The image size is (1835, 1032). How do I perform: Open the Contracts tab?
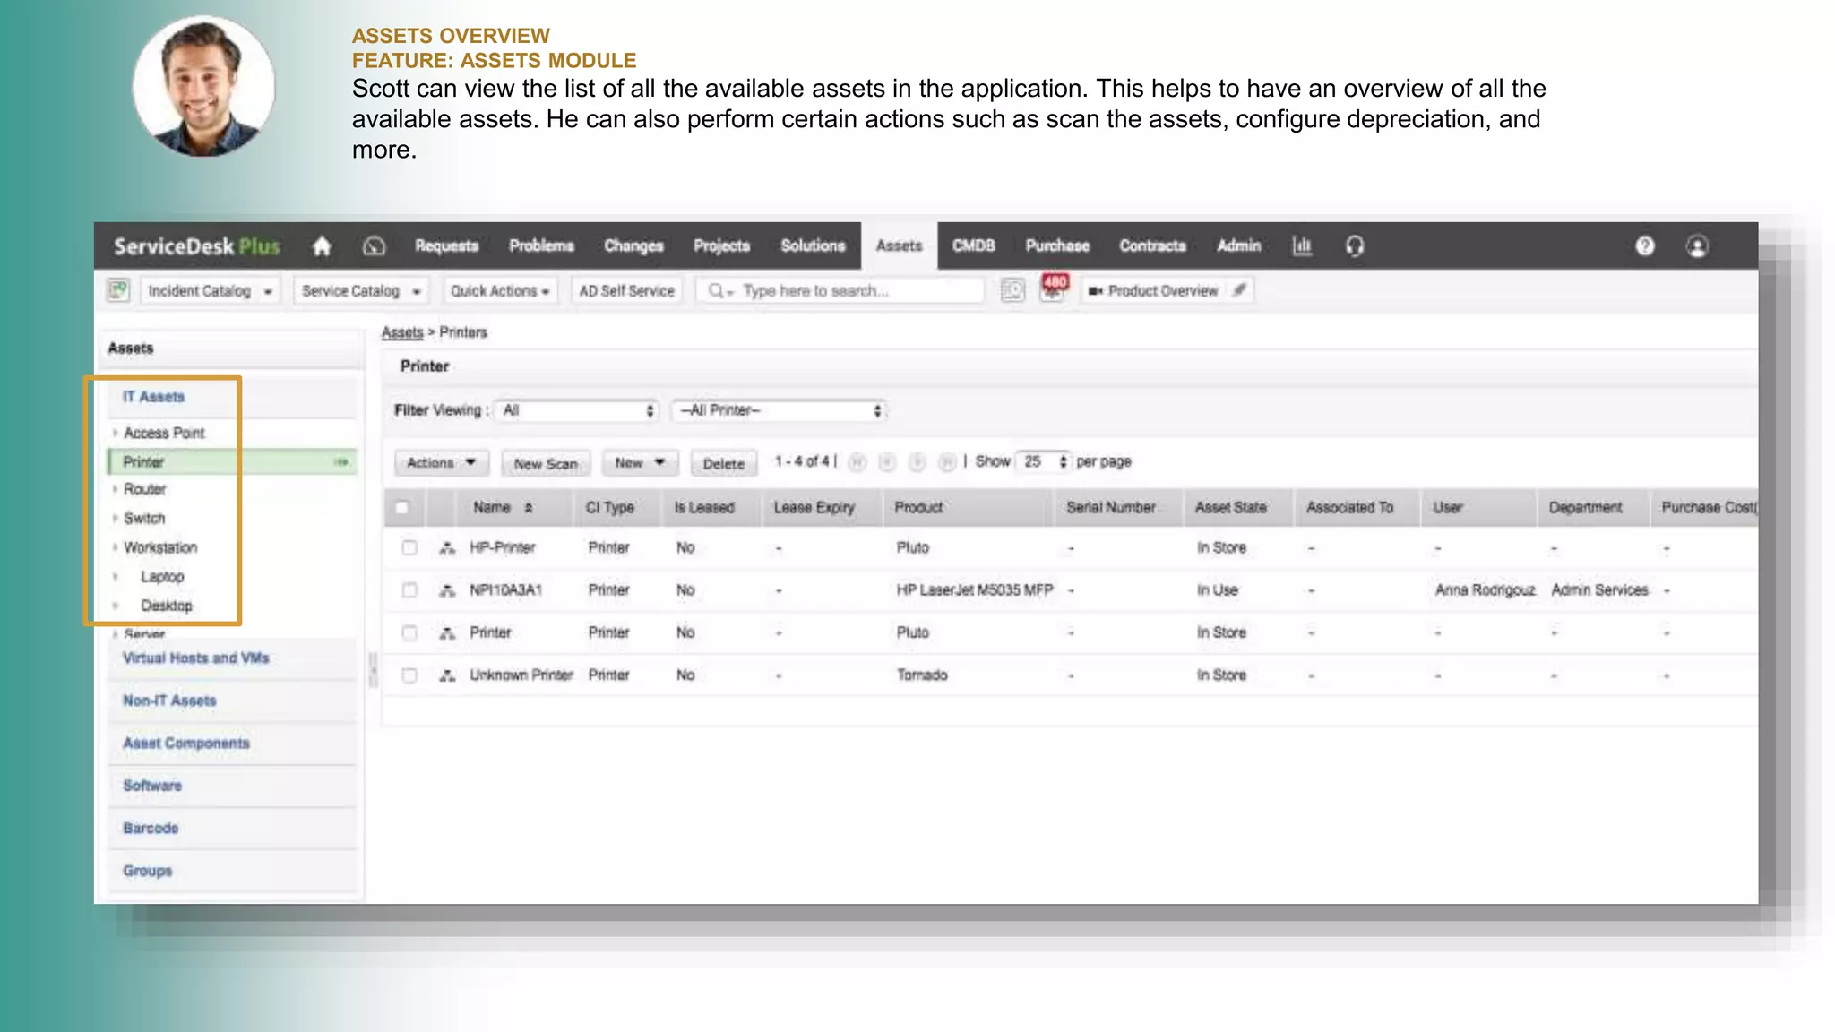click(x=1152, y=245)
